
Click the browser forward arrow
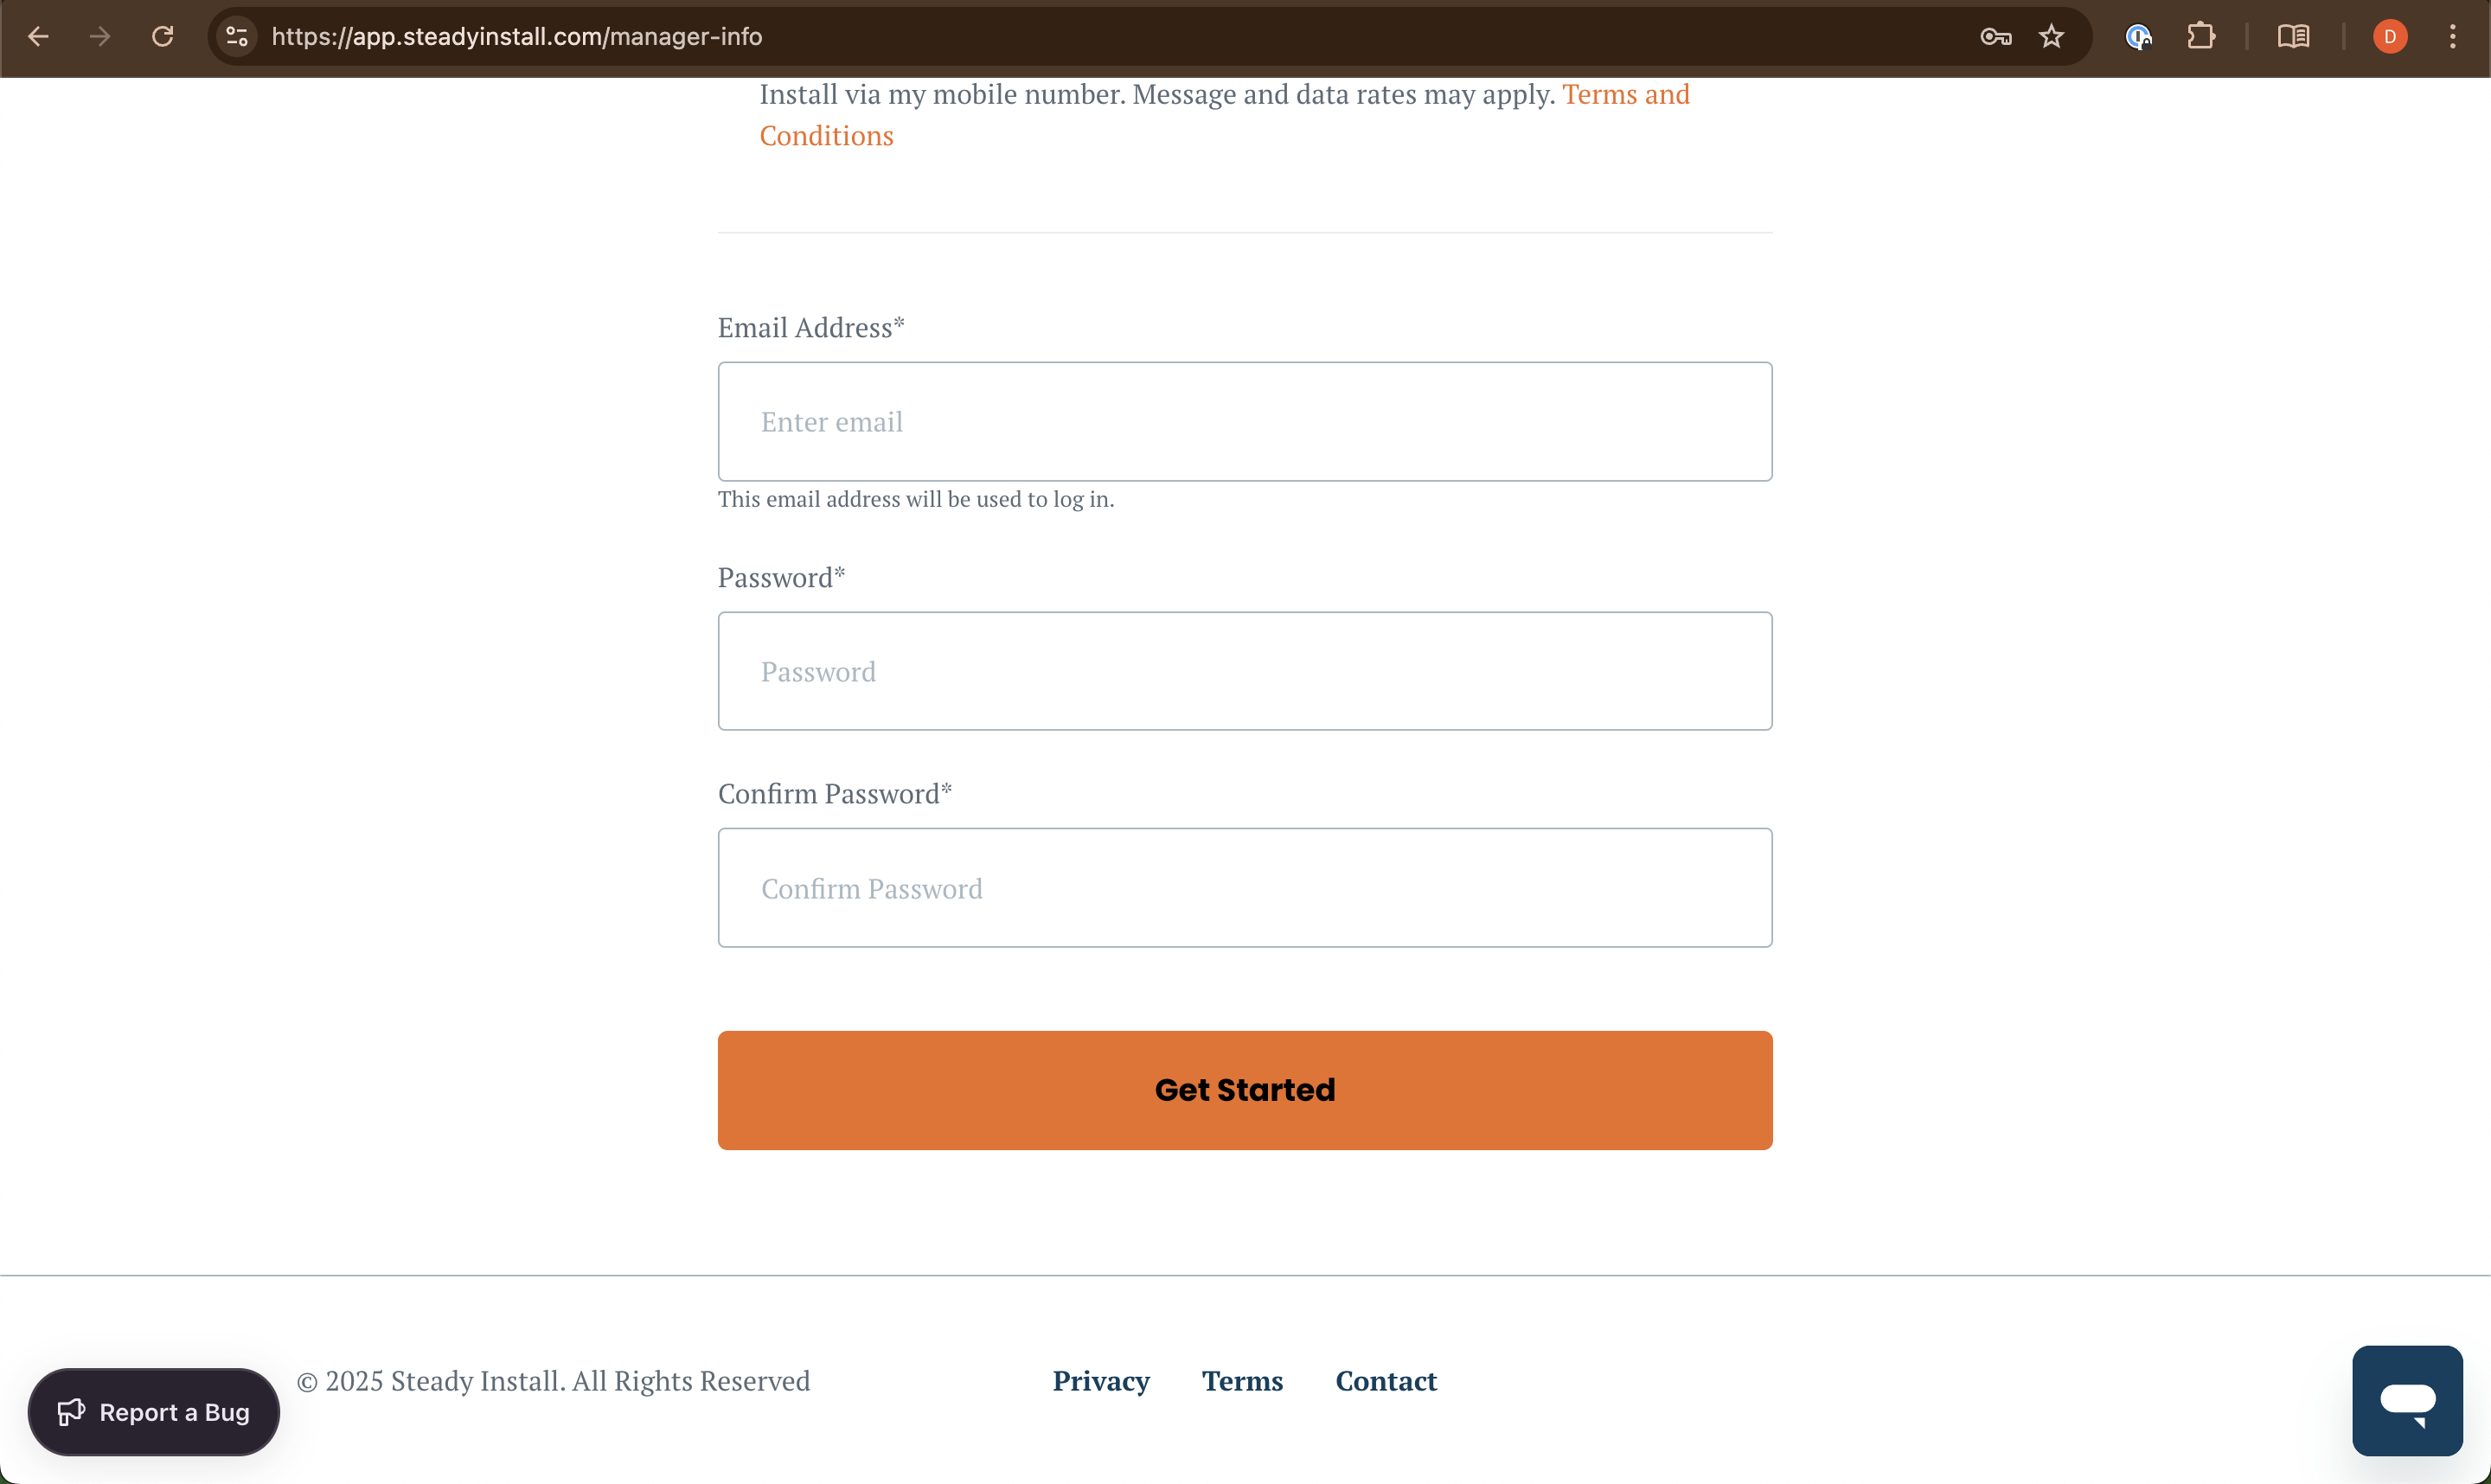(x=100, y=37)
